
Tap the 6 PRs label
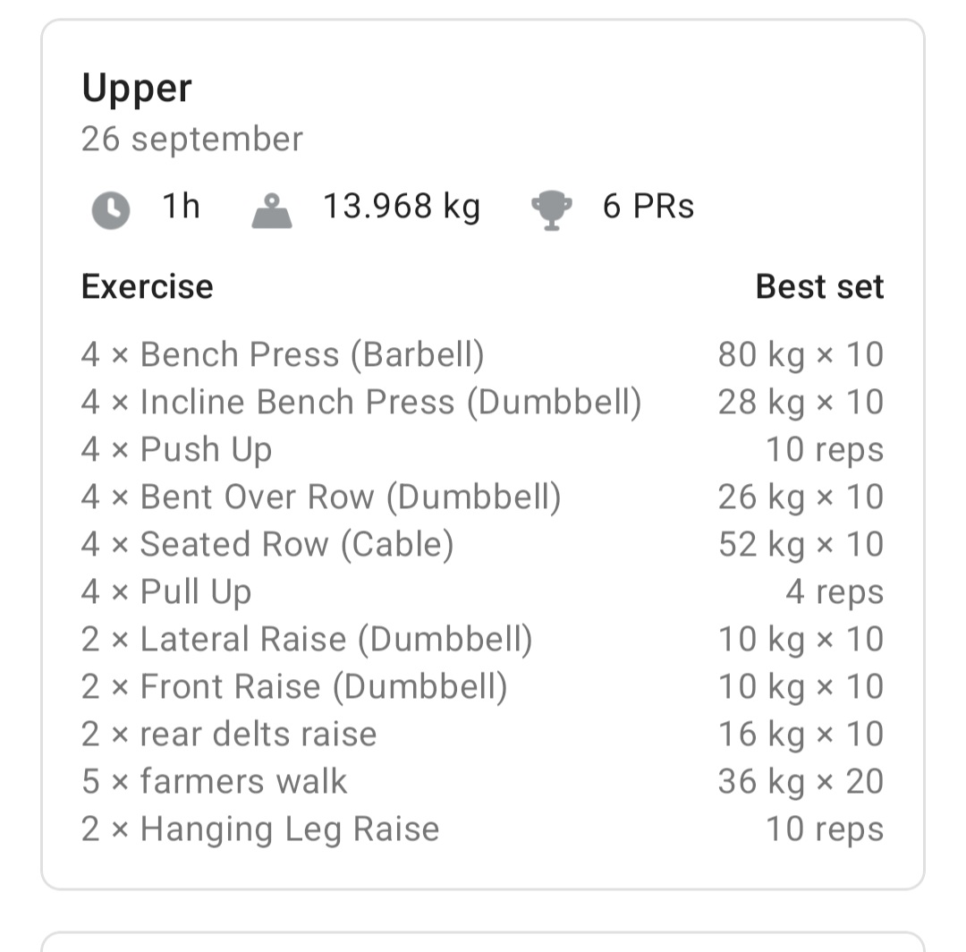(x=648, y=207)
